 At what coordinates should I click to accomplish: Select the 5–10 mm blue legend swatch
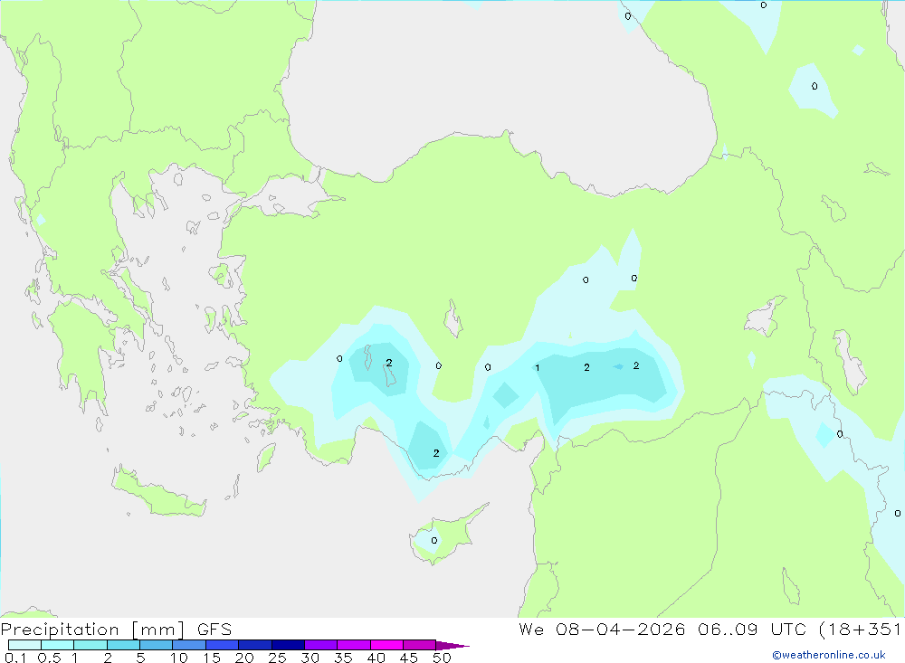tap(157, 645)
